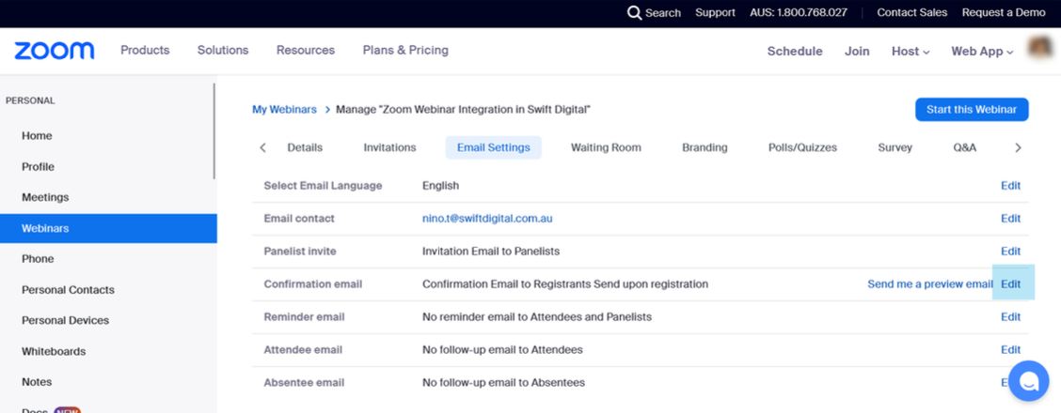This screenshot has width=1061, height=413.
Task: Open the Solutions menu
Action: [x=223, y=50]
